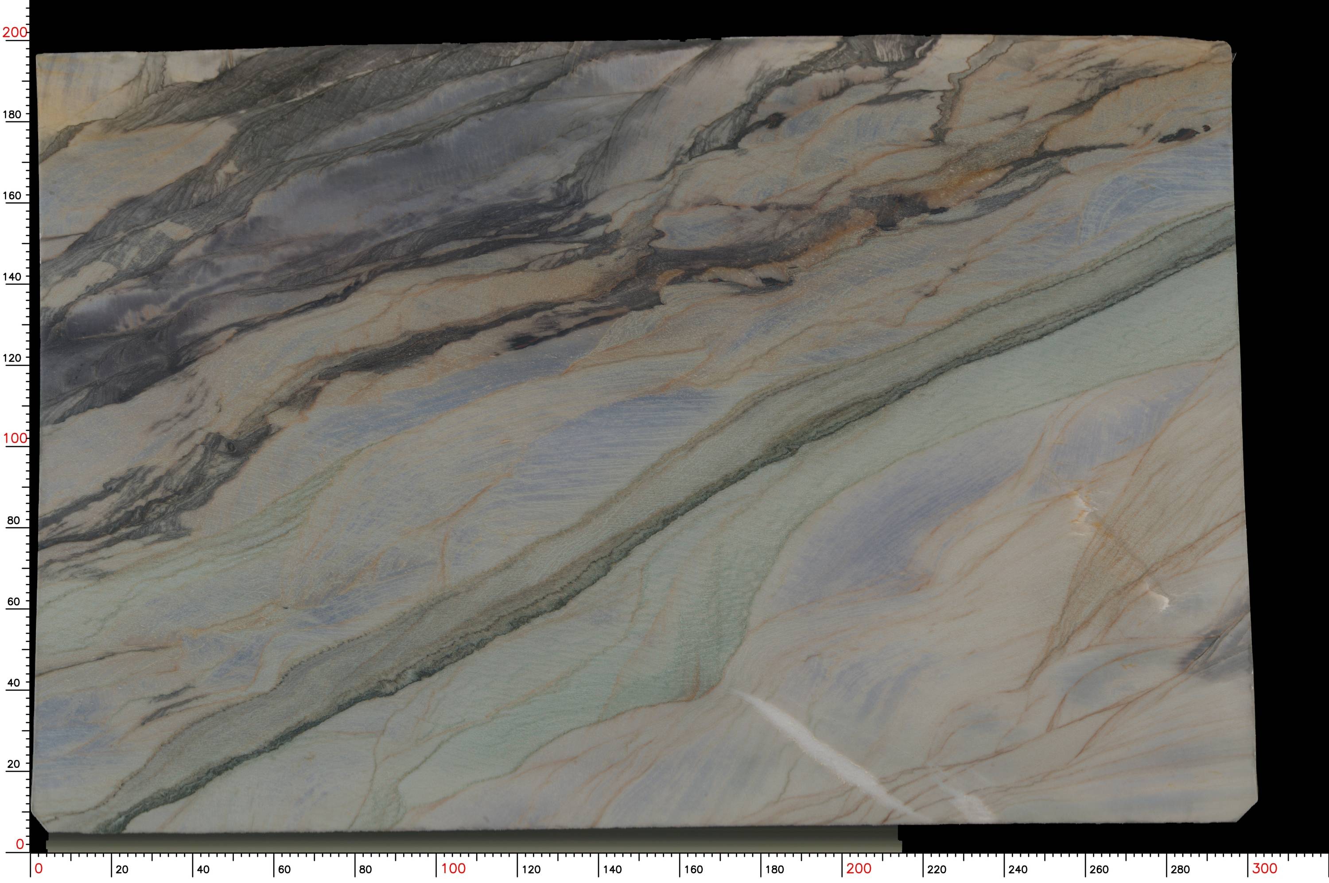
Task: Click the 180 mark on the vertical ruler
Action: coord(12,114)
